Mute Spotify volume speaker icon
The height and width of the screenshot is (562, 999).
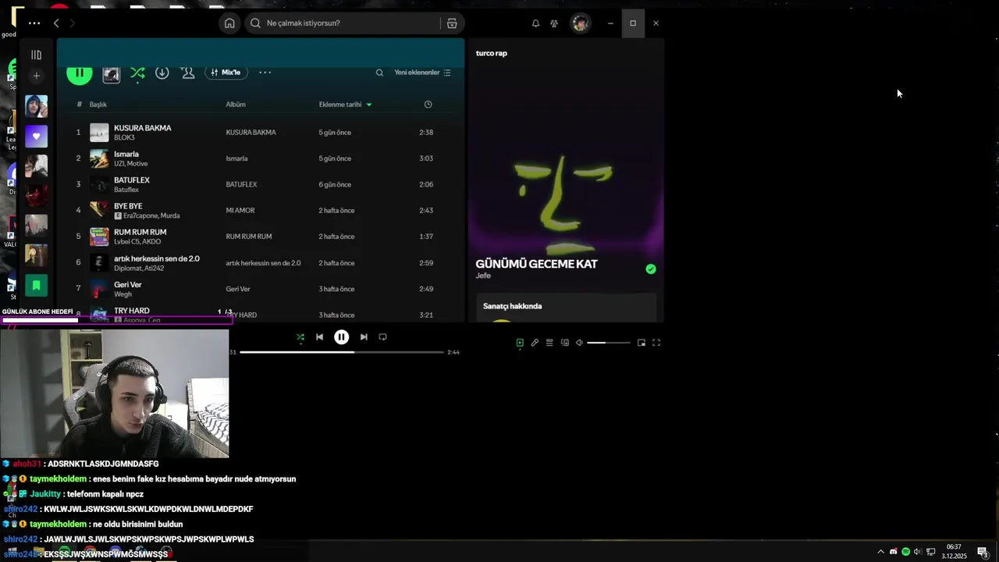point(579,343)
